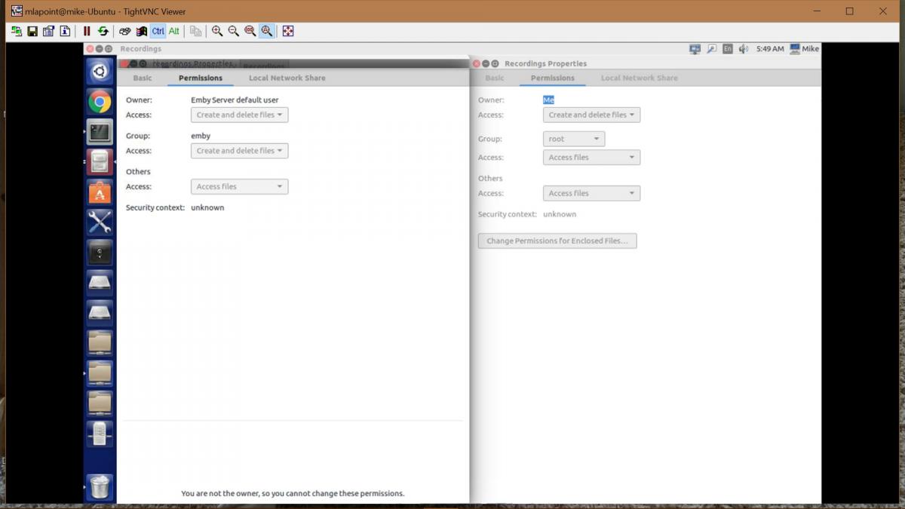Expand owner Access dropdown below owner Me
905x509 pixels.
[592, 115]
